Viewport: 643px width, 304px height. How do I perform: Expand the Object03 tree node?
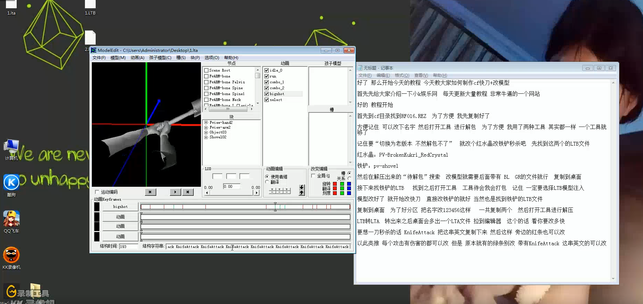206,132
